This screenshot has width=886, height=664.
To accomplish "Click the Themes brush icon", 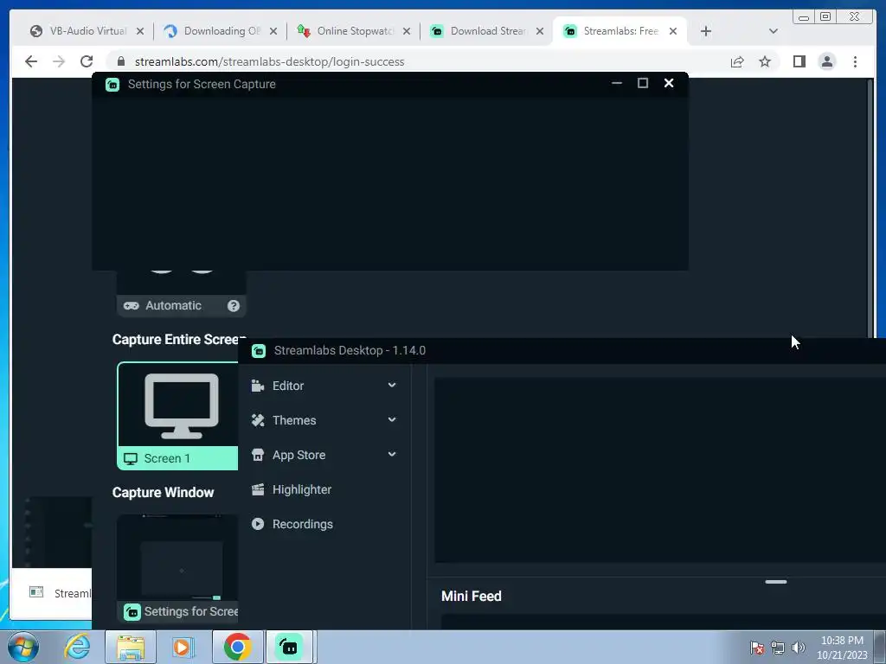I will pyautogui.click(x=258, y=420).
